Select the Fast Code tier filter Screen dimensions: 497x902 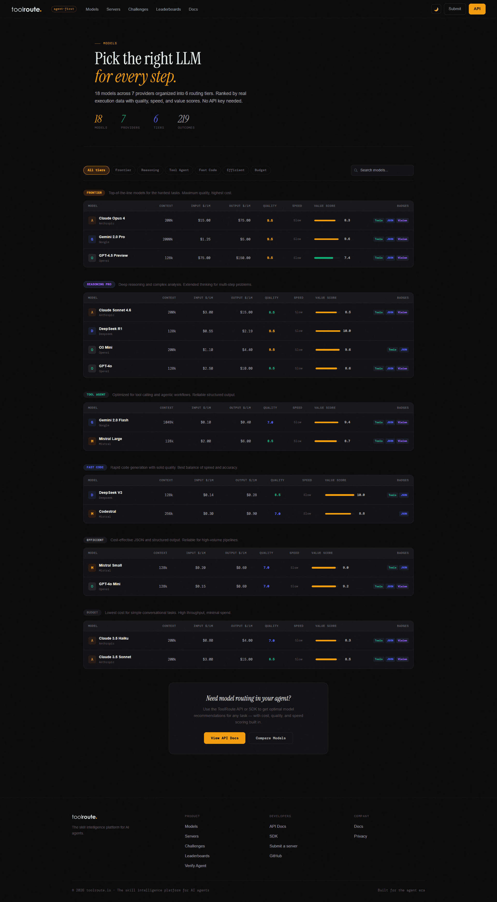pyautogui.click(x=208, y=170)
